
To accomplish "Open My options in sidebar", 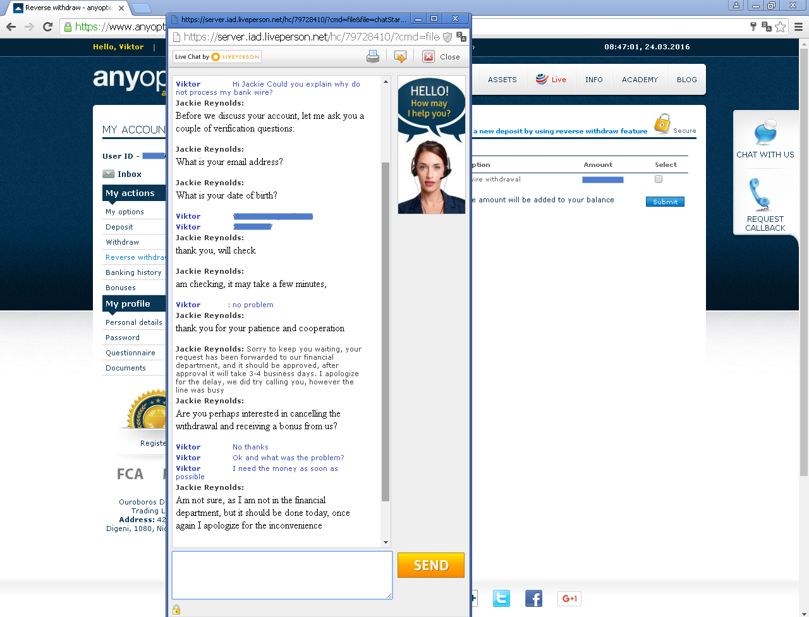I will point(125,212).
